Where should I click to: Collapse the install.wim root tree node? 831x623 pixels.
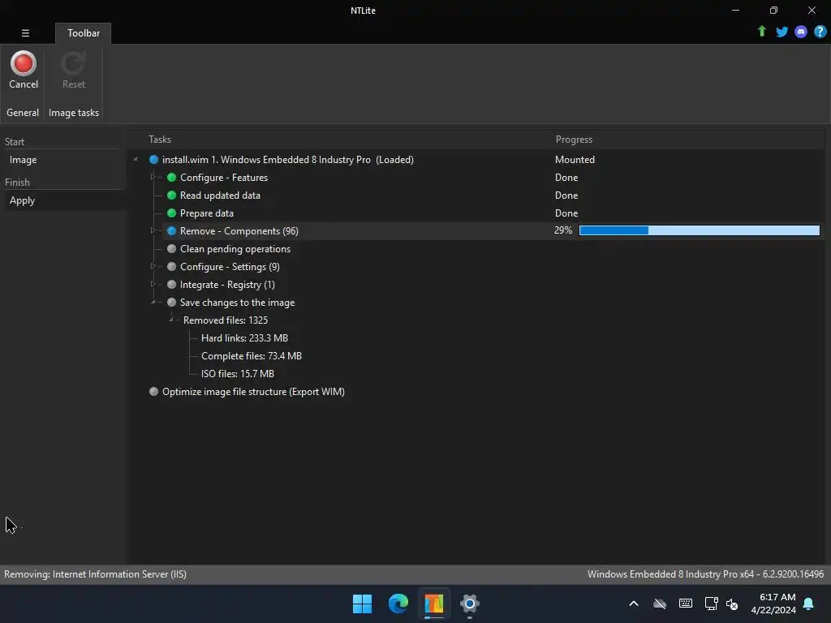point(136,160)
